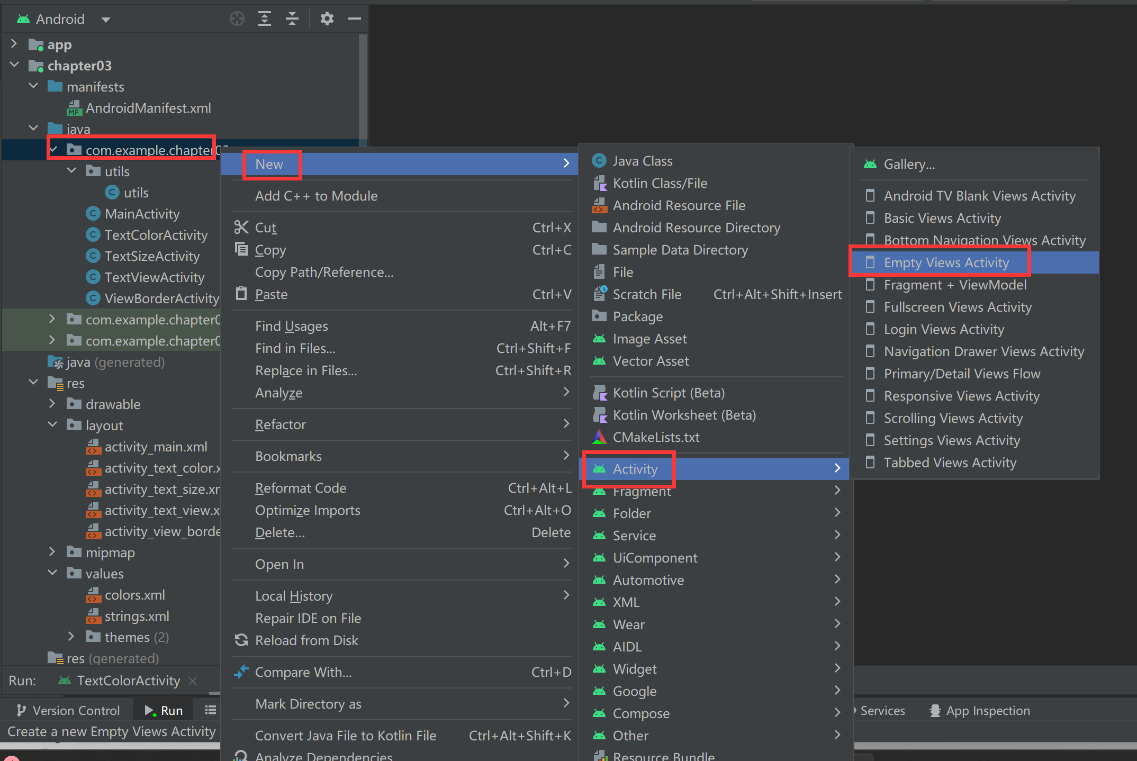Select Login Views Activity template
Viewport: 1137px width, 761px height.
974,329
